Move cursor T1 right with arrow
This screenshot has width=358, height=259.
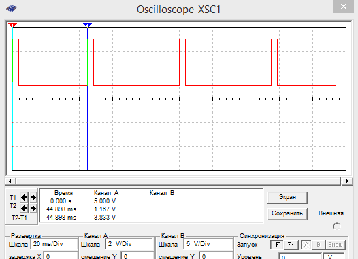coord(33,197)
